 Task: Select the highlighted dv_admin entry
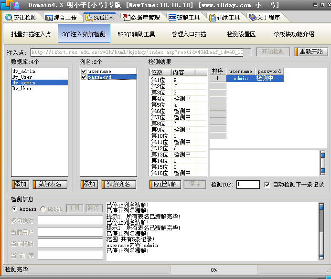click(x=40, y=83)
